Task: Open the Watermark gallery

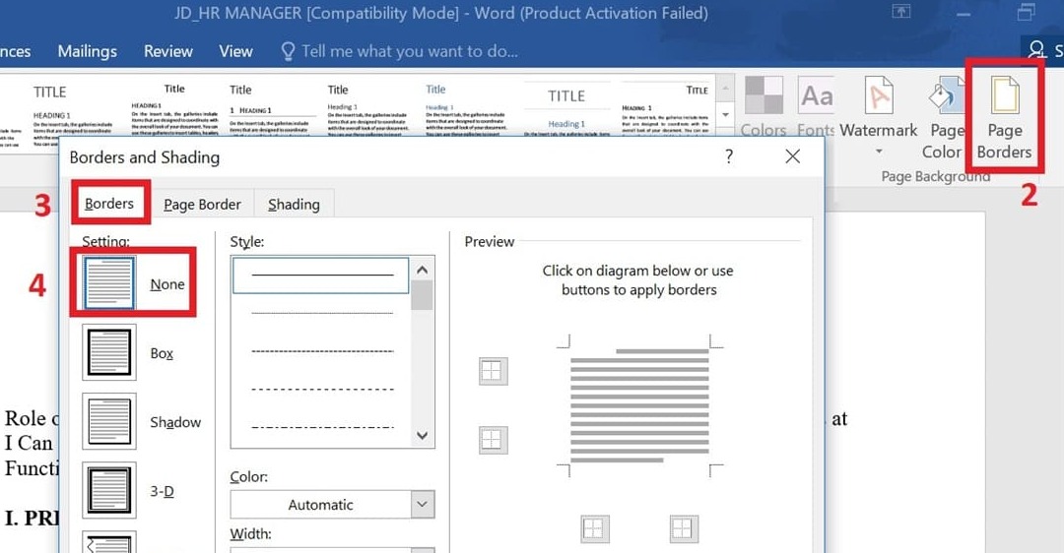Action: [x=878, y=115]
